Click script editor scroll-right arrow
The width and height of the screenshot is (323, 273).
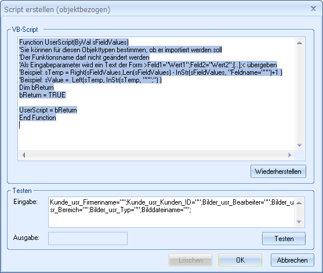(x=289, y=155)
